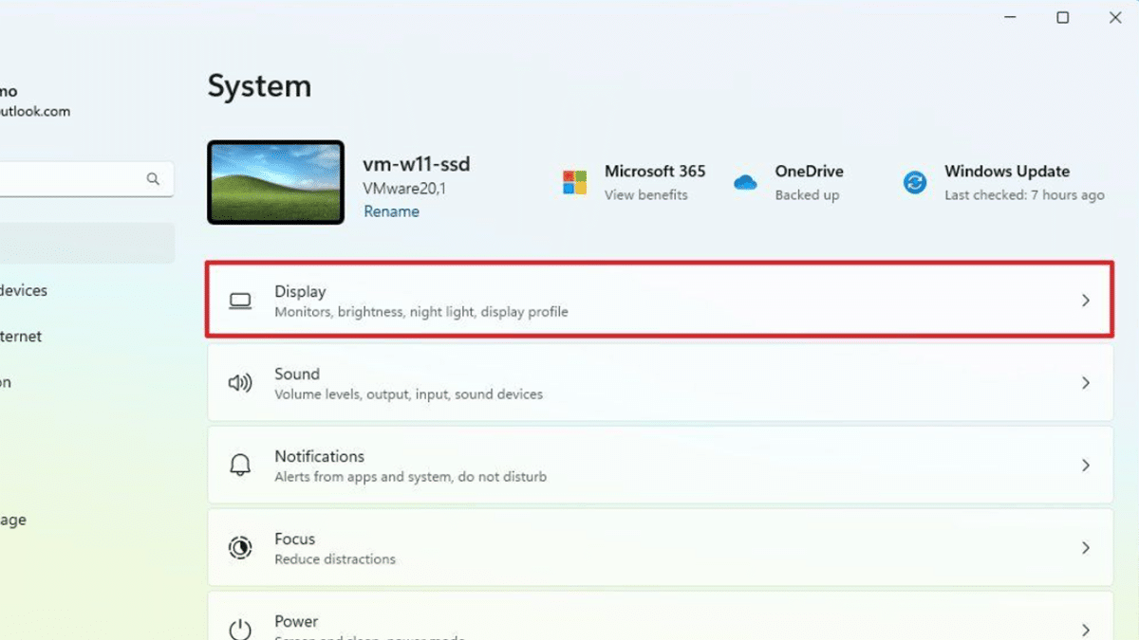This screenshot has width=1139, height=640.
Task: Click the desktop wallpaper preview thumbnail
Action: [x=275, y=183]
